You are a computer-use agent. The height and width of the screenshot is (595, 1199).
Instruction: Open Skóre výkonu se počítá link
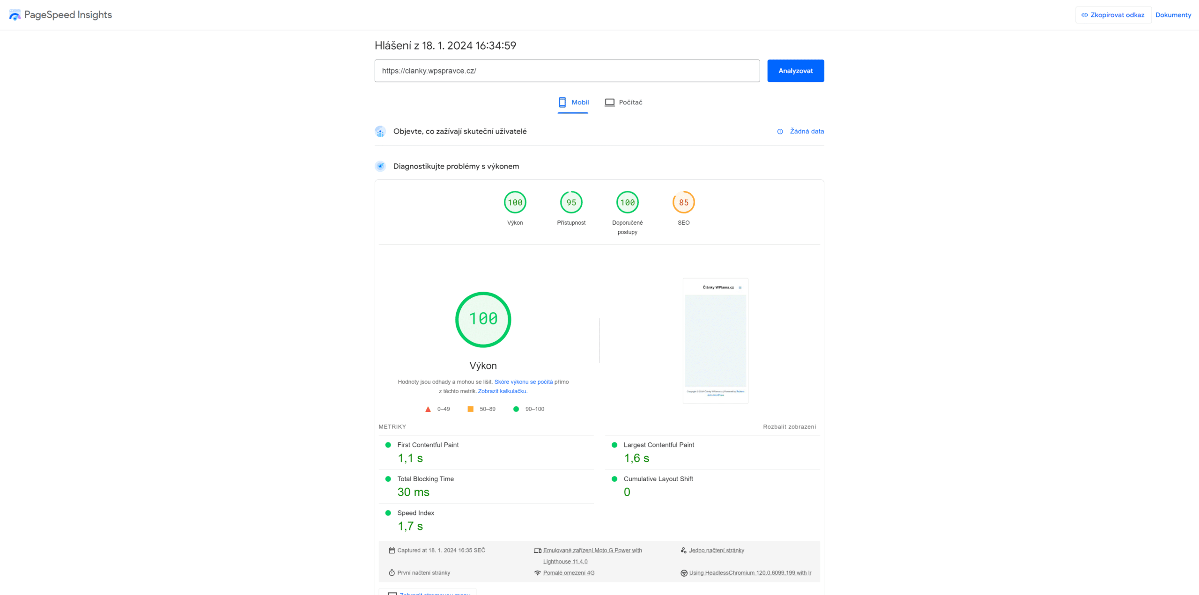coord(524,382)
